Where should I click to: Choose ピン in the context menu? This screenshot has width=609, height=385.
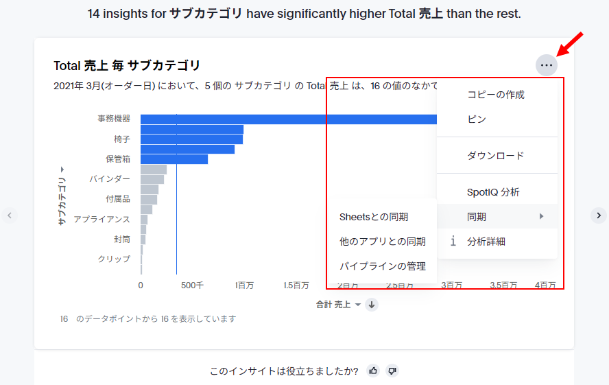click(477, 119)
